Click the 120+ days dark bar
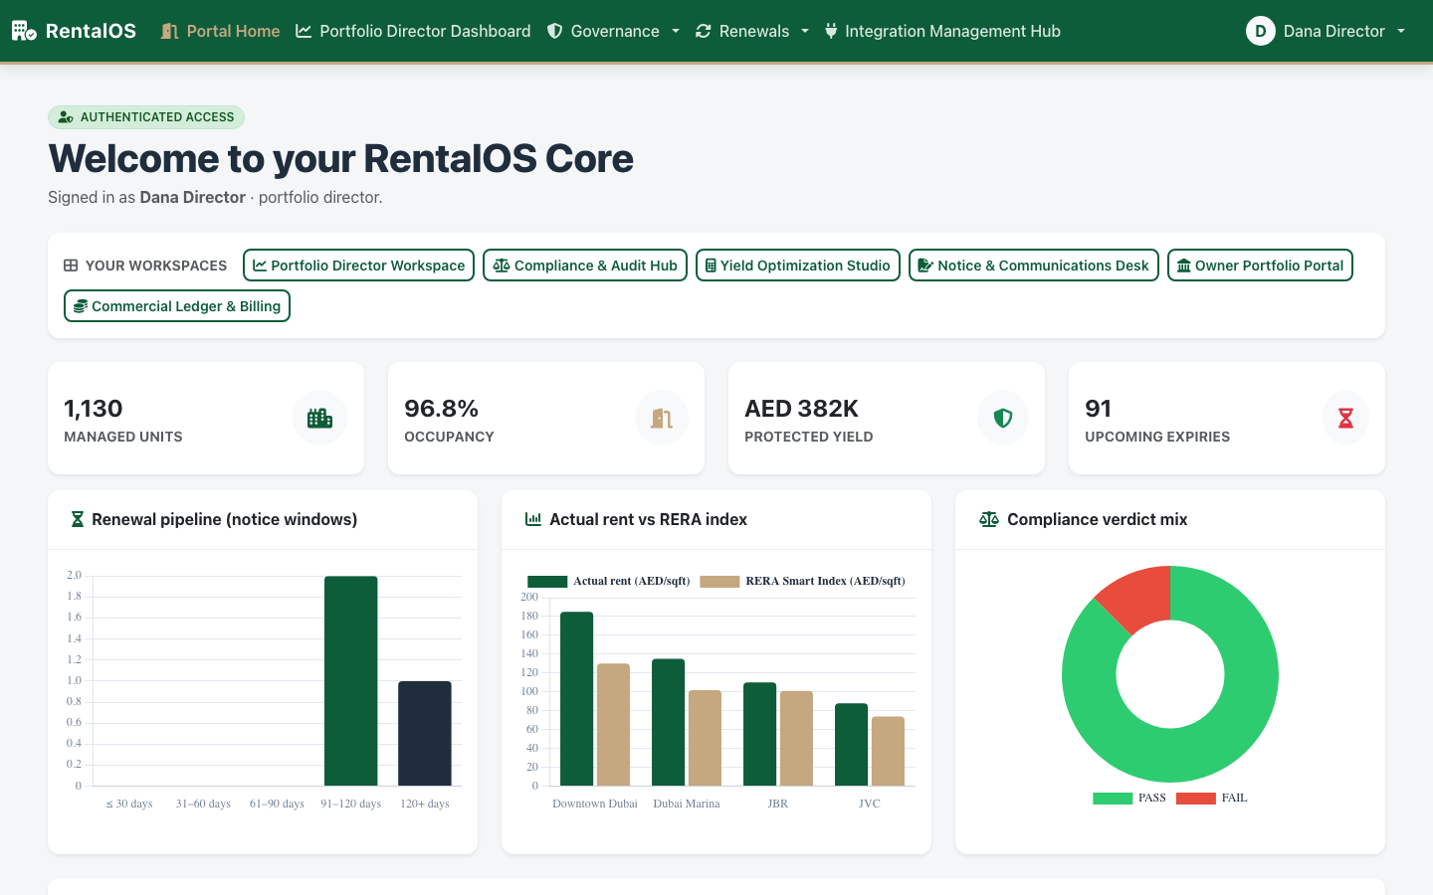The height and width of the screenshot is (895, 1433). (x=425, y=733)
